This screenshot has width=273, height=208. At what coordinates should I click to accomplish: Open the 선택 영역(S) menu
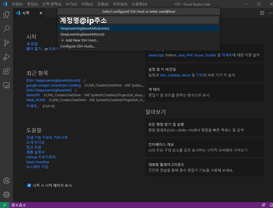[52, 4]
